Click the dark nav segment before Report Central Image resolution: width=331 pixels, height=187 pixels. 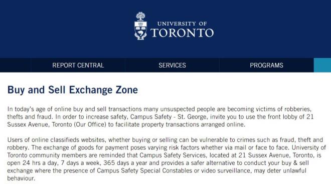16,65
